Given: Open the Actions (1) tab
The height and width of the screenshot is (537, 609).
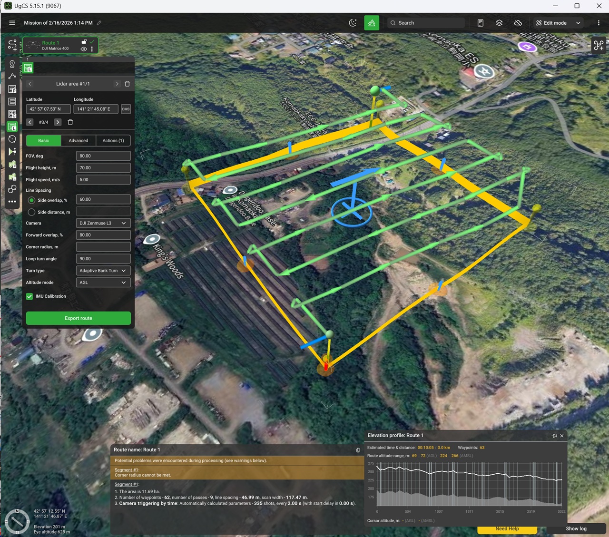Looking at the screenshot, I should point(113,141).
